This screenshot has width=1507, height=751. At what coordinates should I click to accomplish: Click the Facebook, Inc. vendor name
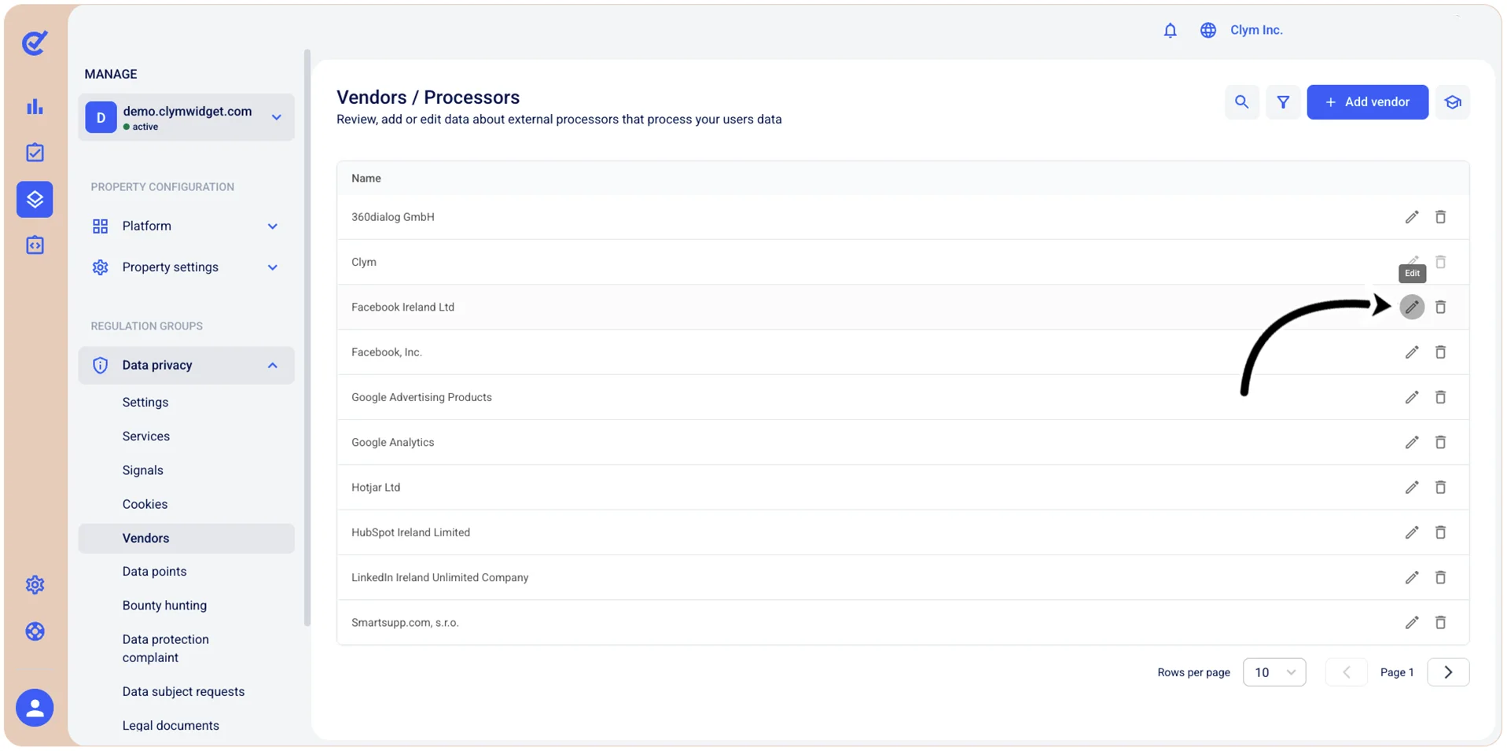387,352
